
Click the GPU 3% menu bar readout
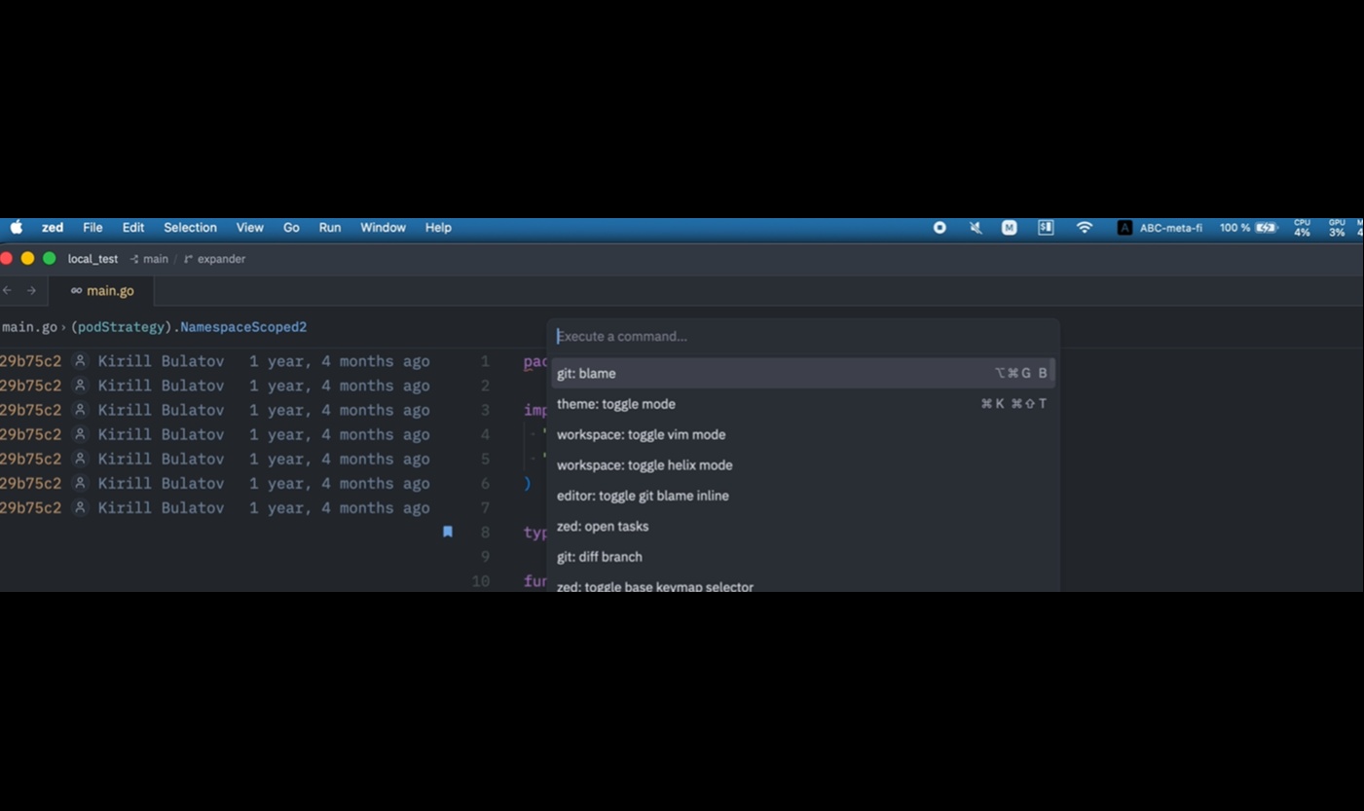pyautogui.click(x=1337, y=228)
